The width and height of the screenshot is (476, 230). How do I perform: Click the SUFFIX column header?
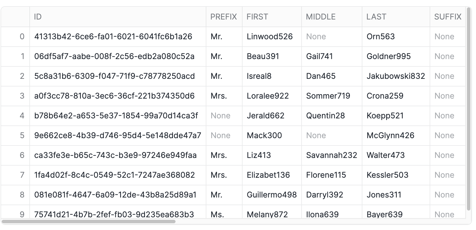point(448,17)
